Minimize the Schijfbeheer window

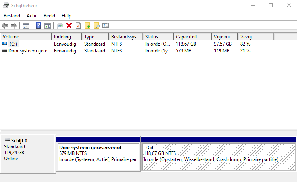253,5
